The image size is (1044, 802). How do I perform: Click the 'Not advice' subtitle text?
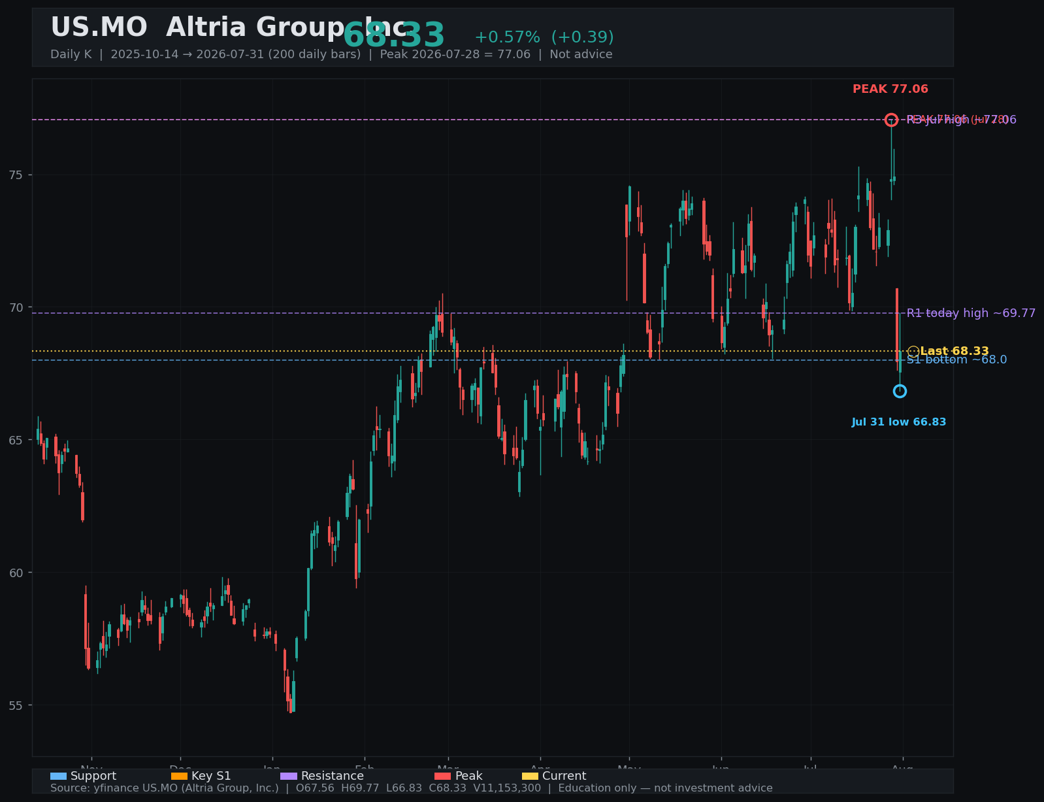(581, 54)
